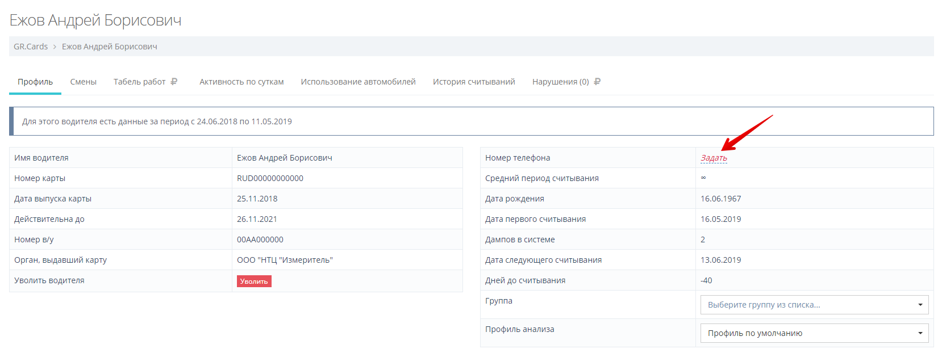Click the Дата рождения label
The width and height of the screenshot is (942, 353).
[x=515, y=199]
